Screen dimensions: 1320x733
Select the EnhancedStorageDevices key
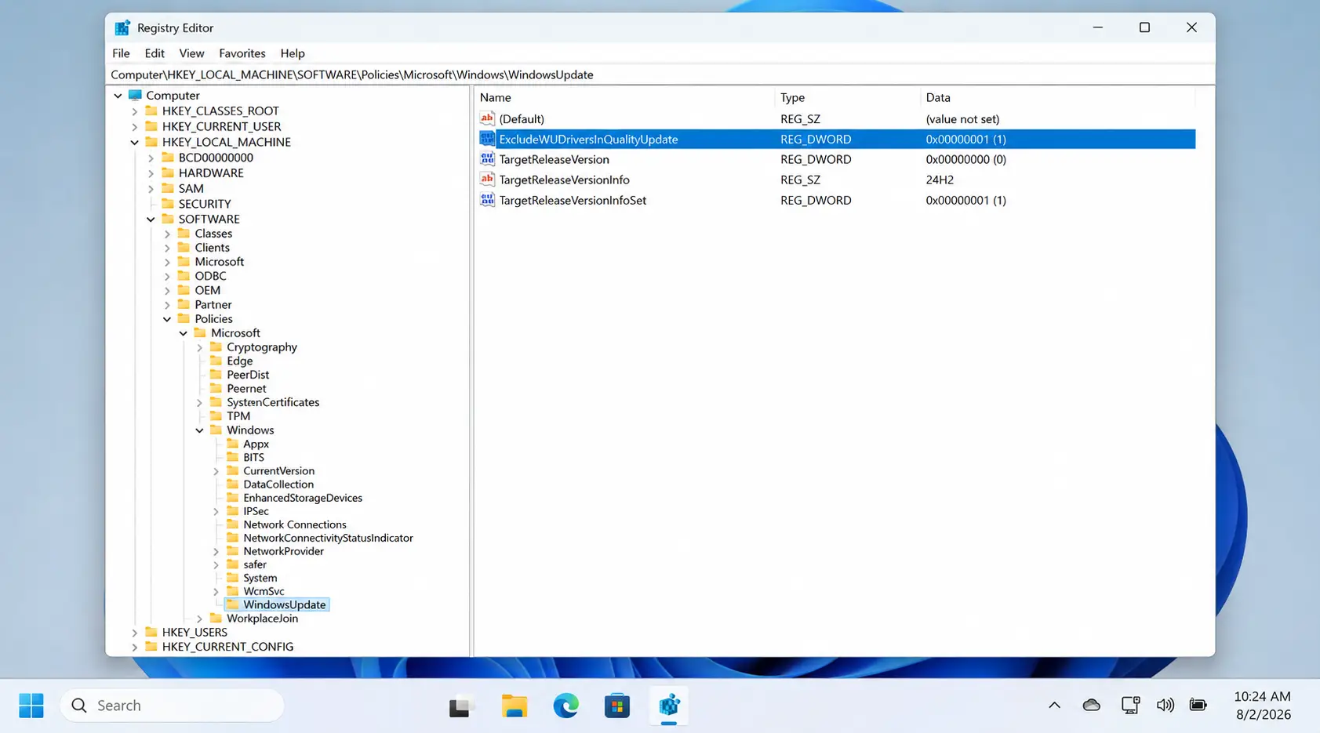(x=303, y=498)
